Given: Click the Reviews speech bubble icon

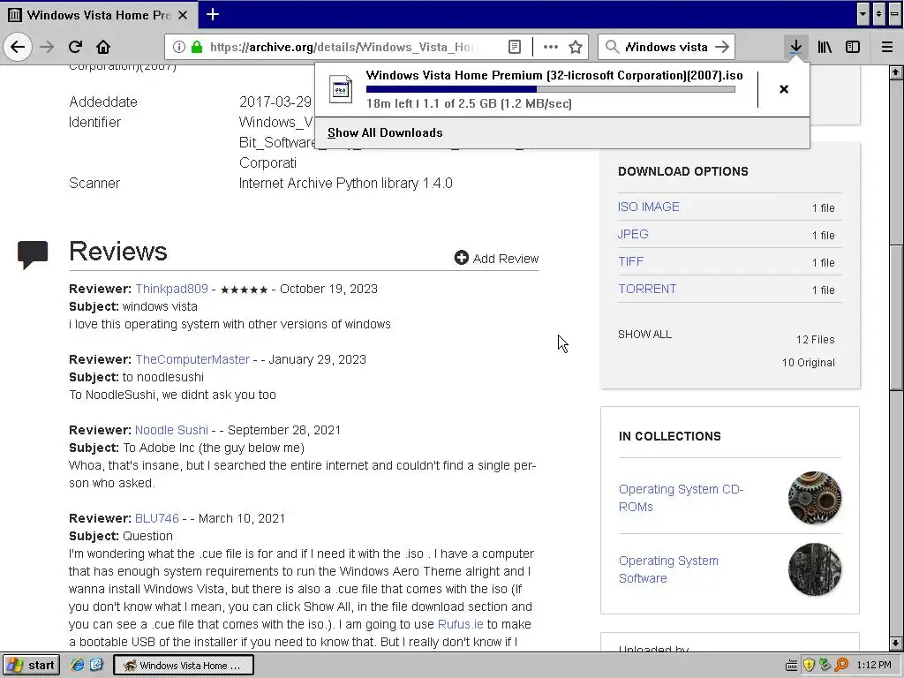Looking at the screenshot, I should click(x=33, y=254).
